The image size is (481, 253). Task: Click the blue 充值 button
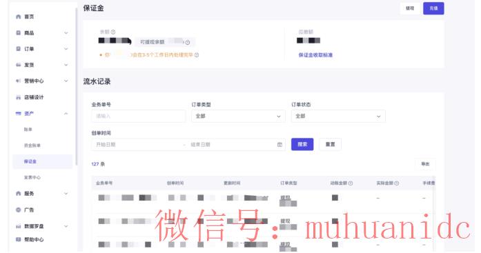click(433, 8)
